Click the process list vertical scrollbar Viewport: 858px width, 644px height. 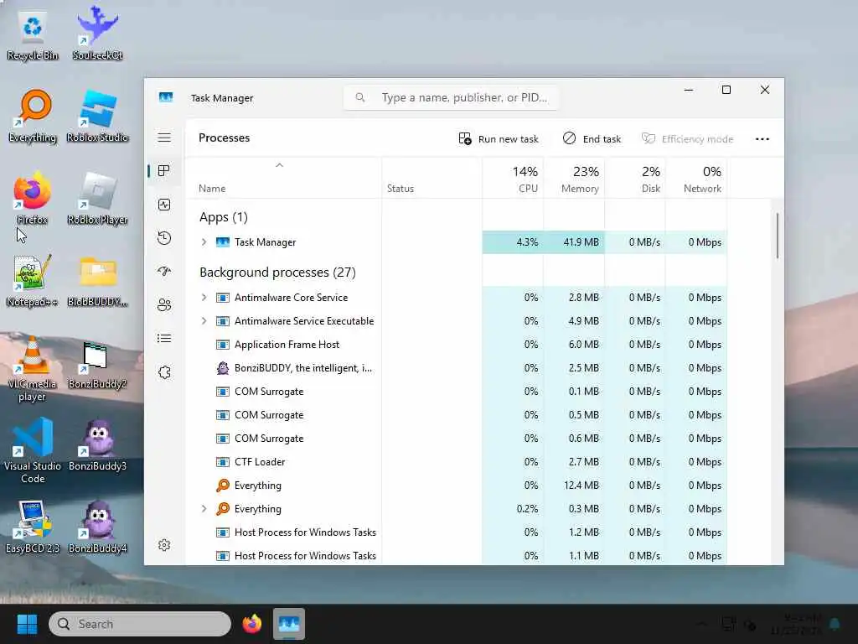tap(777, 236)
